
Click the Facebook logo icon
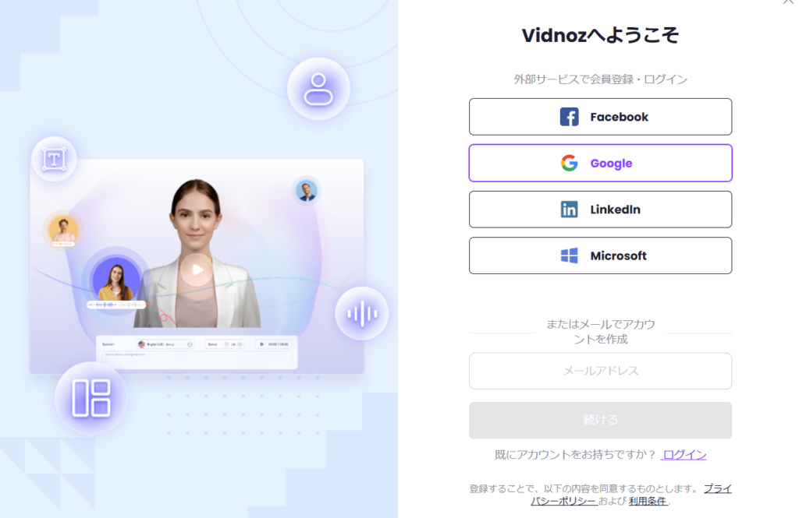[x=569, y=117]
